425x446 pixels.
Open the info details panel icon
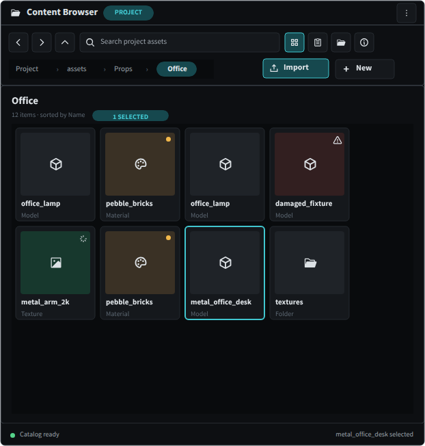[x=364, y=42]
